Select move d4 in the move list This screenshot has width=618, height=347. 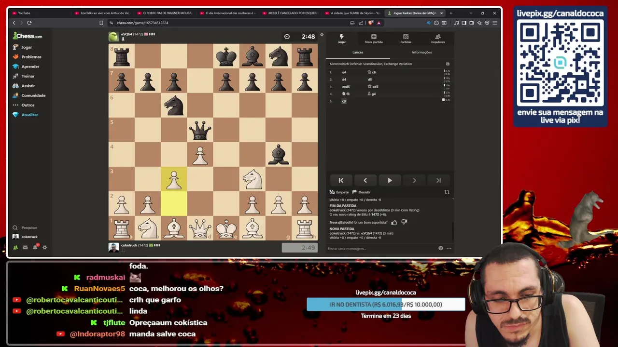(344, 80)
